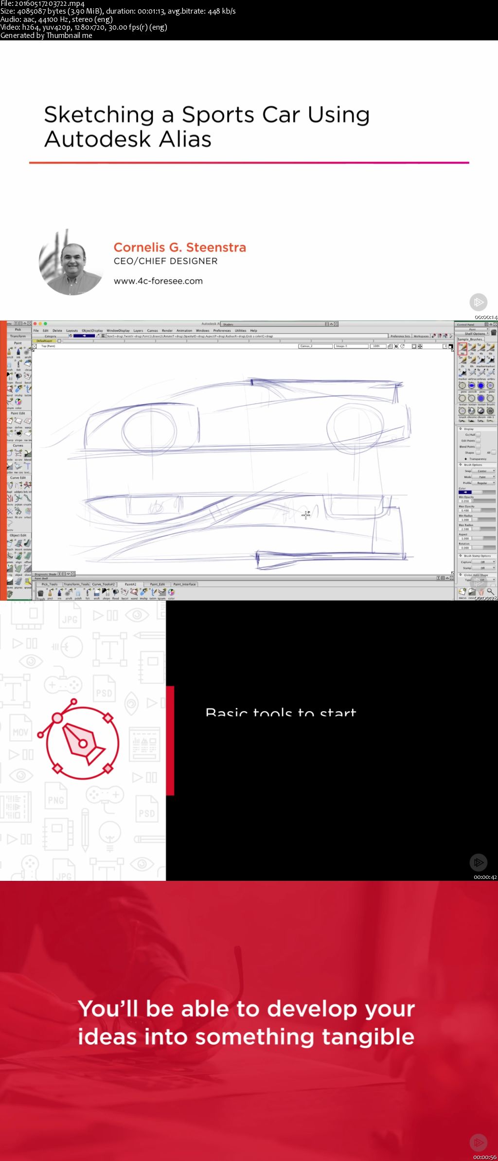Image resolution: width=498 pixels, height=1161 pixels.
Task: Collapse the Brush Stamp Options section
Action: (x=460, y=555)
